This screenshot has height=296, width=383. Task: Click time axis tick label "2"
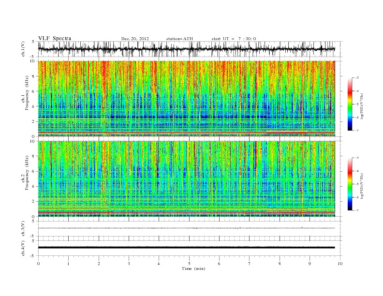click(99, 264)
